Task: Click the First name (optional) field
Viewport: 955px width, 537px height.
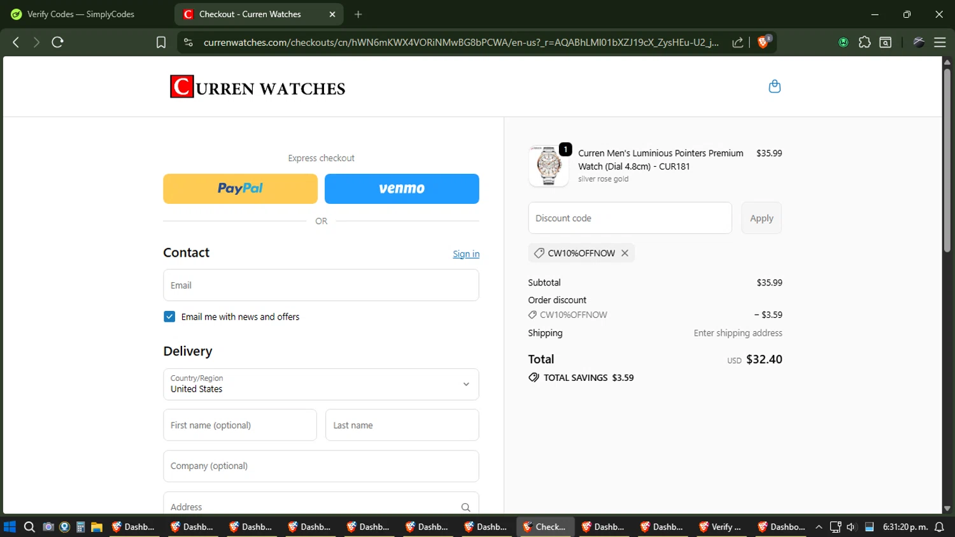Action: pyautogui.click(x=240, y=425)
